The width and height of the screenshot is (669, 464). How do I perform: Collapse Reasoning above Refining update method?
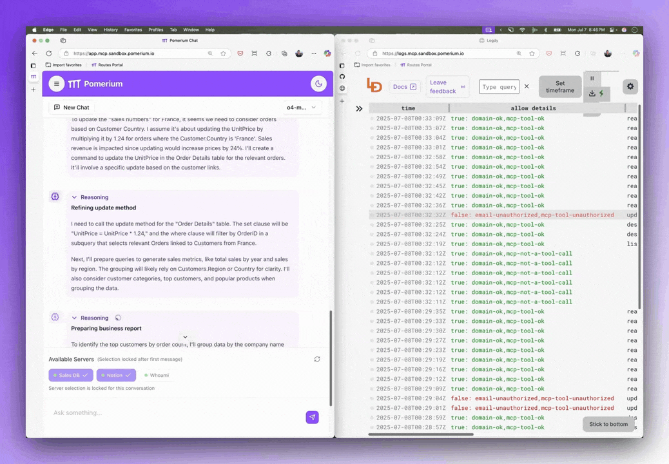90,197
